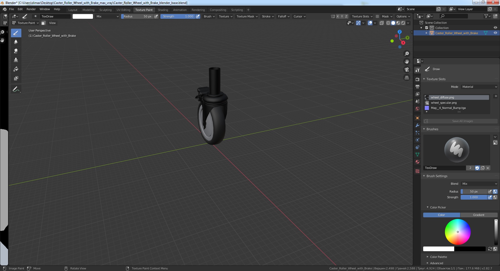
Task: Open the Texture Slots dropdown in header
Action: pos(362,16)
